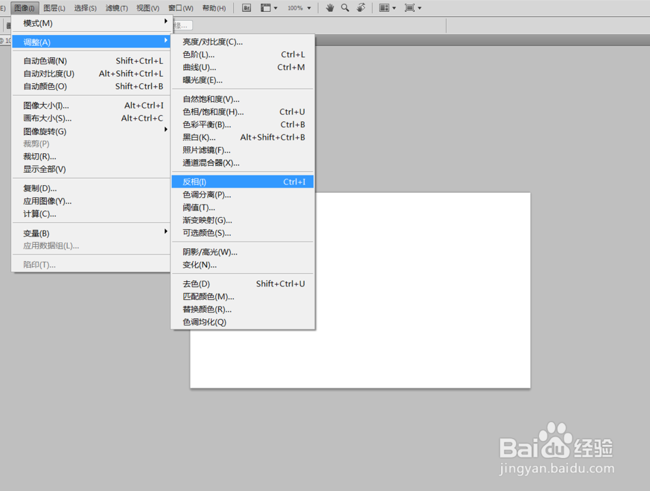Open 渐变映射(G)... adjustment

click(242, 220)
